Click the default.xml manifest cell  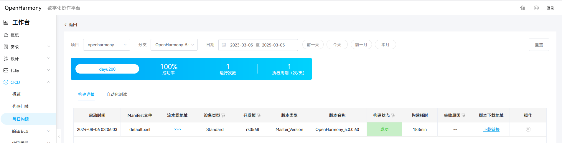[x=140, y=129]
